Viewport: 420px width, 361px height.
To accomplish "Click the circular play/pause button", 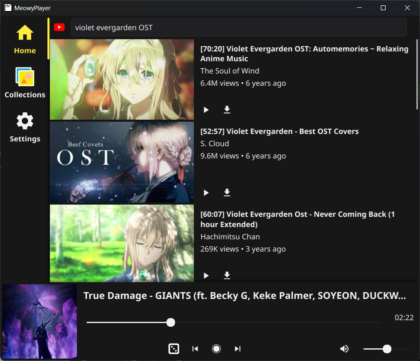I will click(x=216, y=349).
